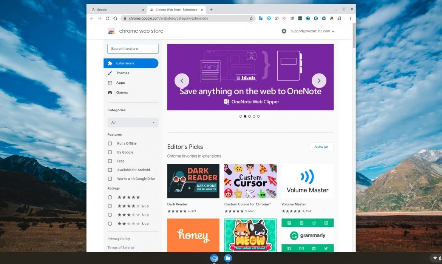Screen dimensions: 442x264
Task: Click the OneNote banner in the carousel
Action: tap(250, 77)
